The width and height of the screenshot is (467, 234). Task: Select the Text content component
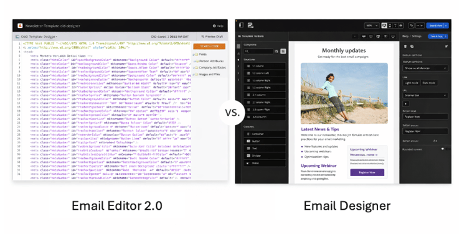click(x=265, y=149)
